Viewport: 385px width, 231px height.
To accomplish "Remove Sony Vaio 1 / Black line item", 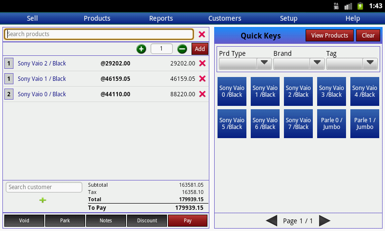I will pyautogui.click(x=202, y=78).
